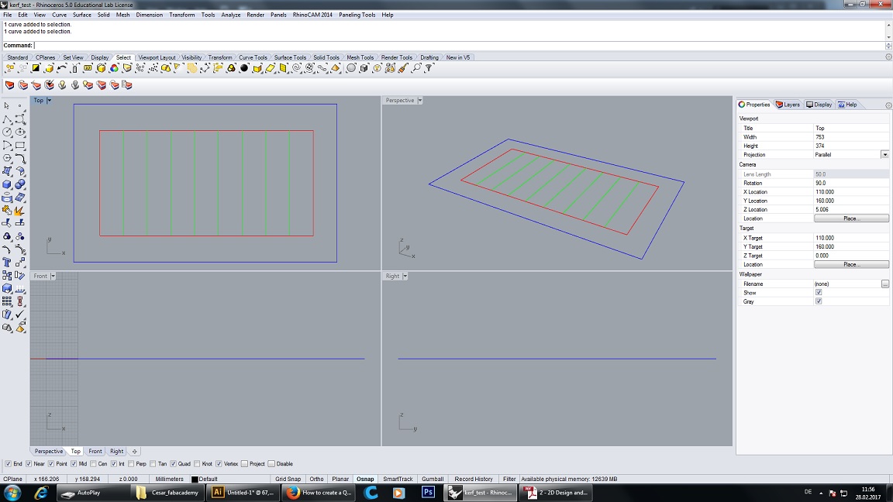Open Photoshop from the Windows taskbar
Viewport: 893px width, 502px height.
coord(428,493)
